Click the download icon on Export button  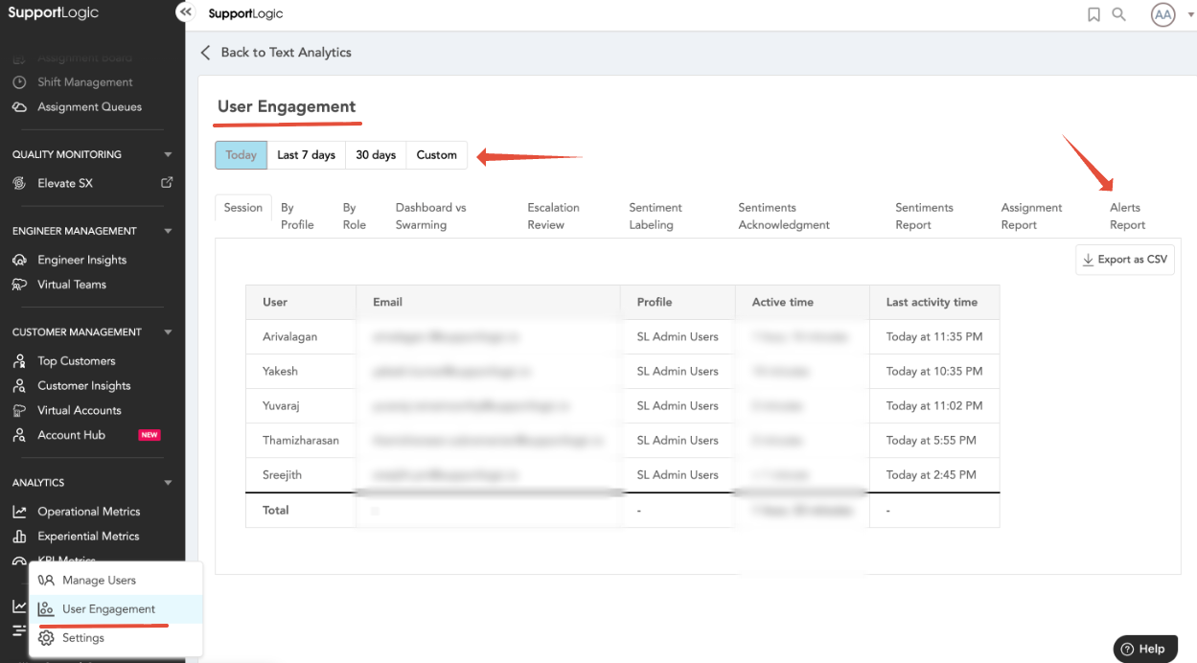[x=1088, y=260]
